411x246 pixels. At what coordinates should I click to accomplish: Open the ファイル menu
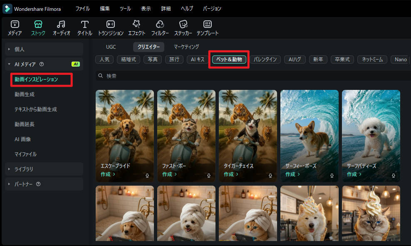point(82,9)
